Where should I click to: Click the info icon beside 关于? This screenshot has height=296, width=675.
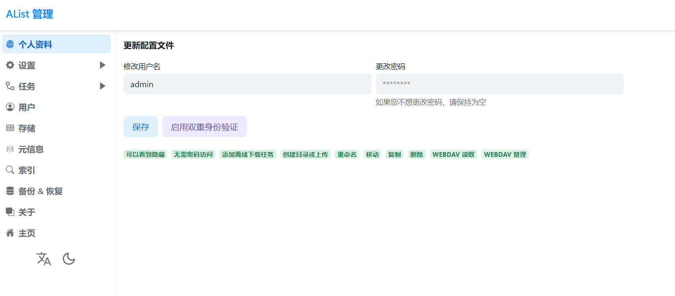tap(10, 212)
